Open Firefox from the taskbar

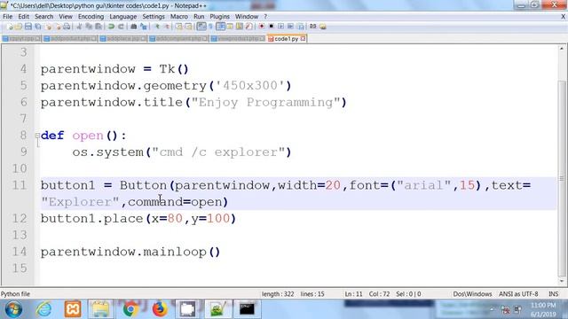click(160, 309)
